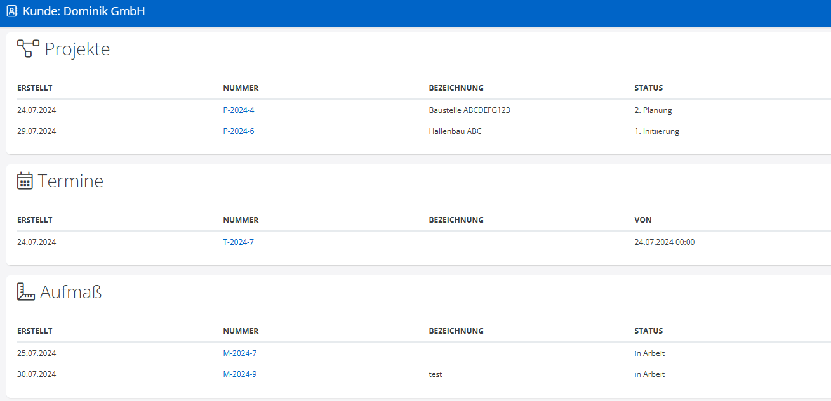This screenshot has height=401, width=831.
Task: Click the '2. Planung' status cell
Action: point(653,110)
